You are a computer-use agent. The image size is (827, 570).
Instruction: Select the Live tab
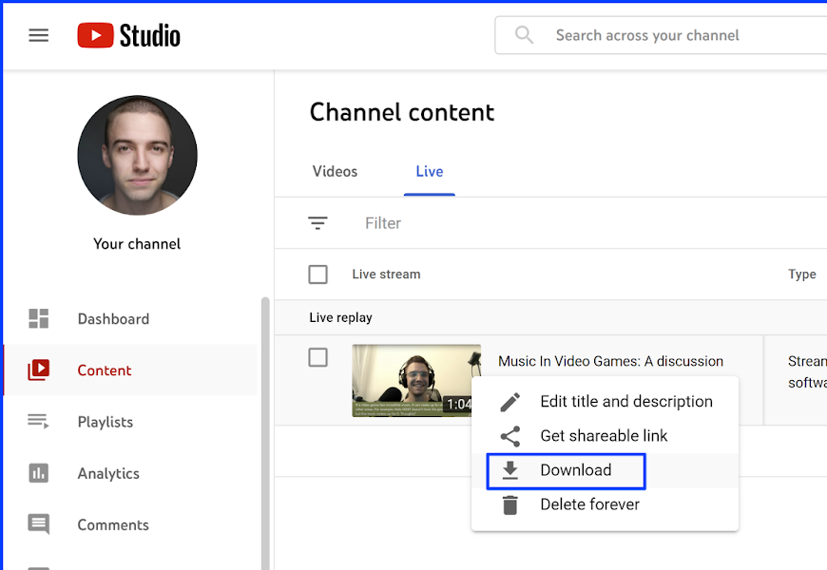(430, 172)
